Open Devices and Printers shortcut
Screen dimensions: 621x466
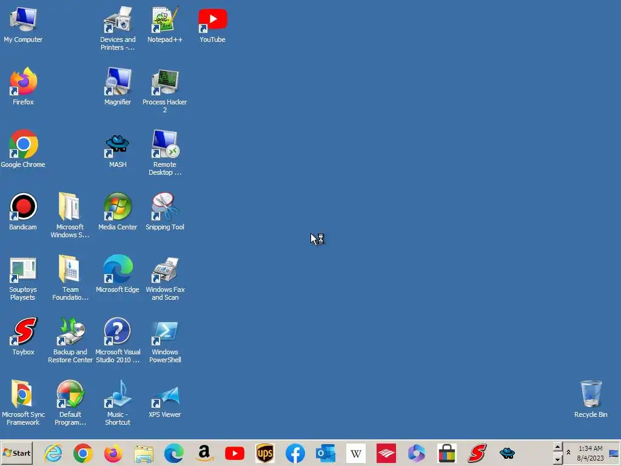coord(118,29)
